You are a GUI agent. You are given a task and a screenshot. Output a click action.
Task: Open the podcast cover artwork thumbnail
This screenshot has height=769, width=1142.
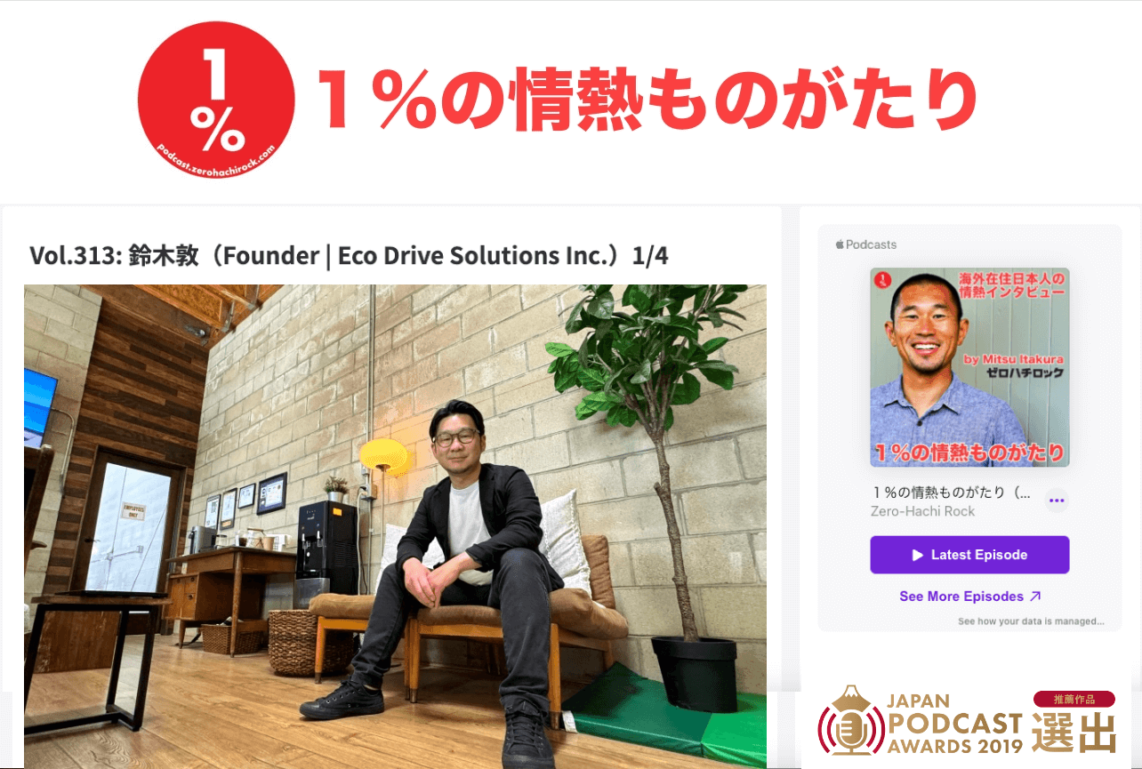pos(969,367)
